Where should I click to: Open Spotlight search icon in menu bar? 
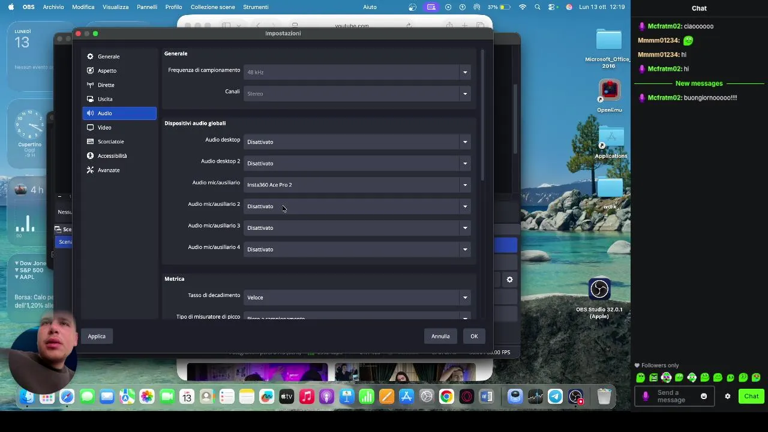click(538, 7)
